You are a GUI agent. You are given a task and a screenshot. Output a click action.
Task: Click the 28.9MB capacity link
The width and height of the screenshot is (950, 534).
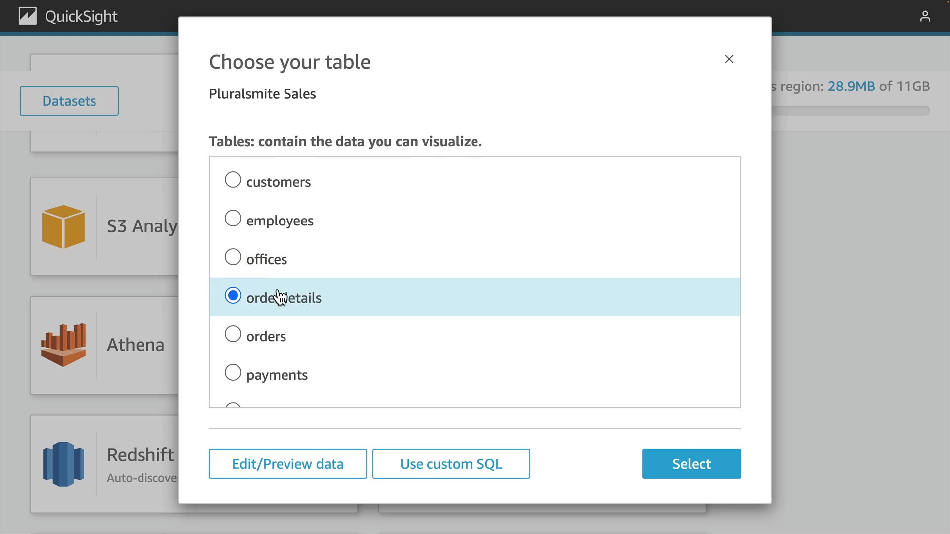(x=851, y=87)
